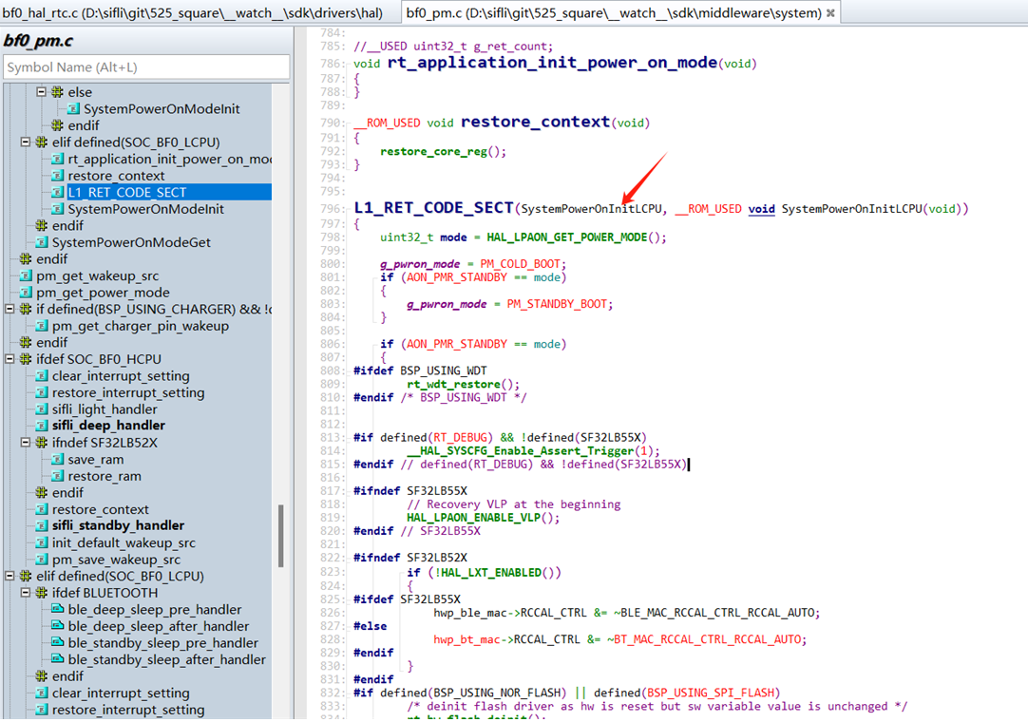
Task: Click the hash icon of 'ifdef SOC_BF0_HCPU'
Action: (x=26, y=359)
